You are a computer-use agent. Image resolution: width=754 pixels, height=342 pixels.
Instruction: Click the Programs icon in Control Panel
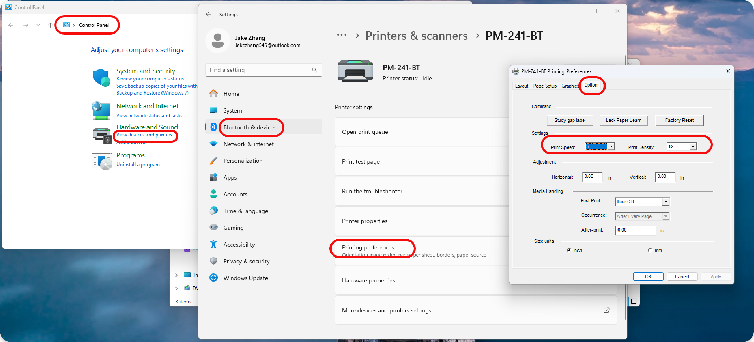[102, 161]
